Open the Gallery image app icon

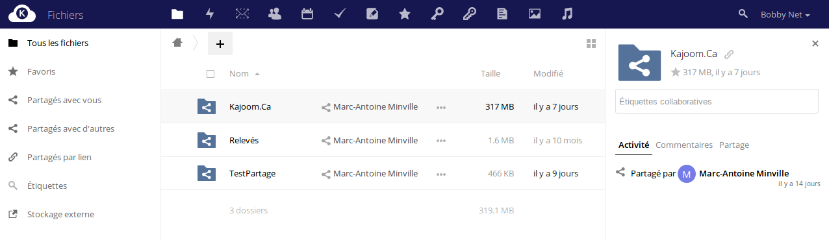click(535, 14)
